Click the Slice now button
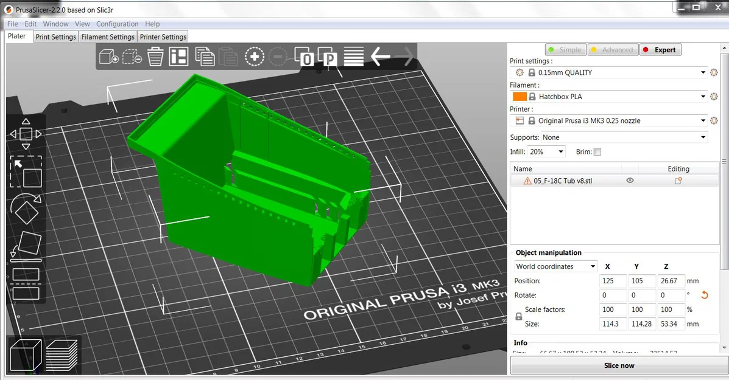This screenshot has width=729, height=380. point(619,365)
